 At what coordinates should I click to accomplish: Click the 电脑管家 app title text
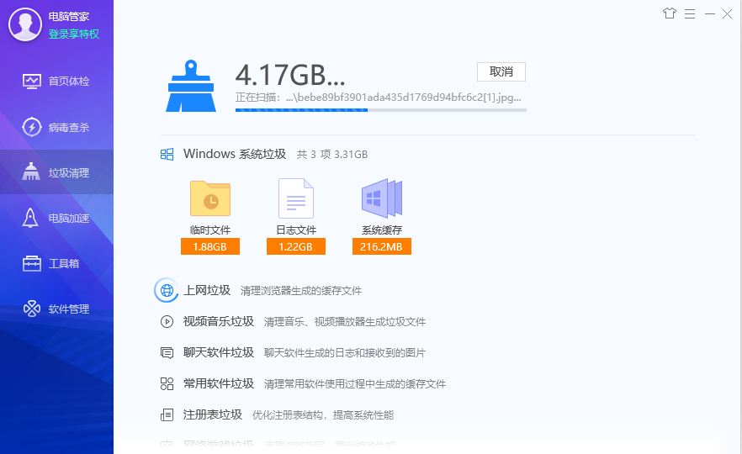(69, 17)
